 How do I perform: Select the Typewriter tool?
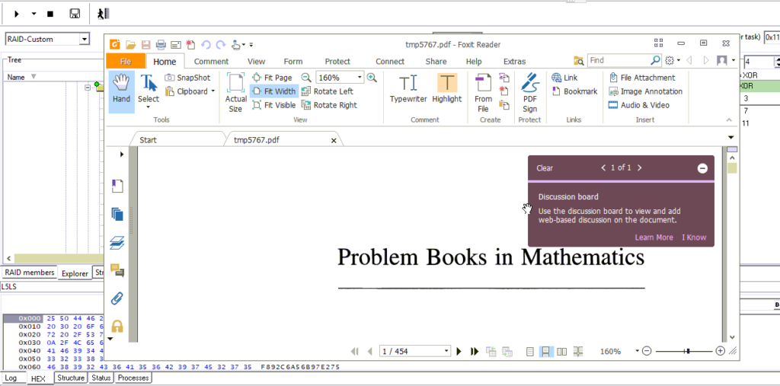click(x=408, y=88)
